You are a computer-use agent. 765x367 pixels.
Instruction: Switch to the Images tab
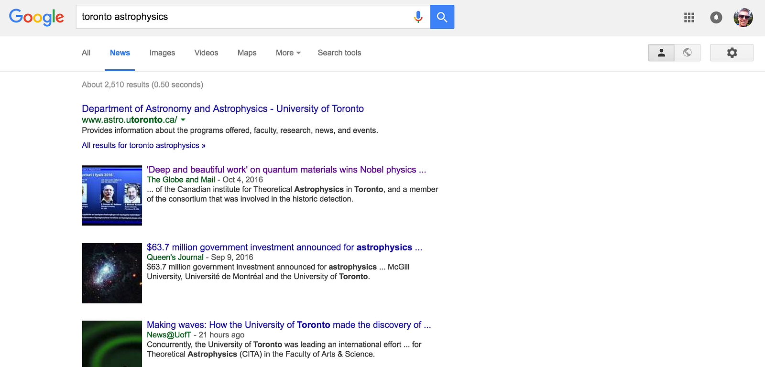point(162,53)
